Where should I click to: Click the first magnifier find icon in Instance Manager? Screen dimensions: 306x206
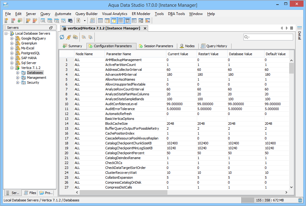84,37
